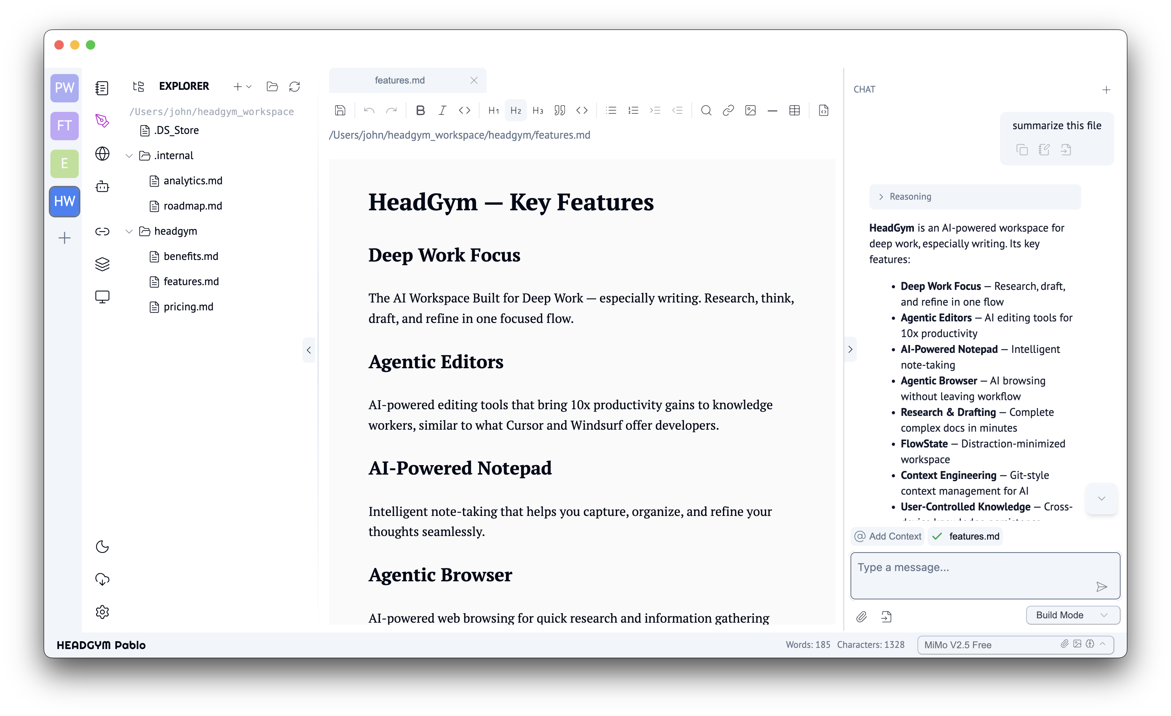Screen dimensions: 1171x716
Task: Toggle source code view of the document
Action: point(824,111)
